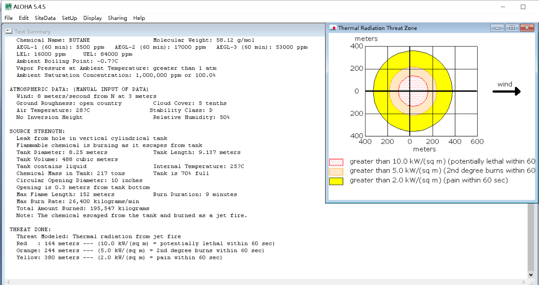This screenshot has height=285, width=539.
Task: Click the 'Wind: 8 meters/second from N' line
Action: [86, 96]
